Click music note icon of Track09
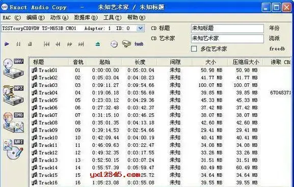This screenshot has width=294, height=187. pyautogui.click(x=35, y=130)
